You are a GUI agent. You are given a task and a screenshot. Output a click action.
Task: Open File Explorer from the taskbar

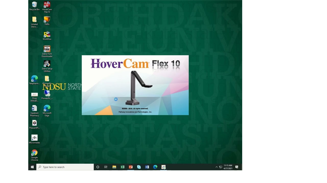114,167
